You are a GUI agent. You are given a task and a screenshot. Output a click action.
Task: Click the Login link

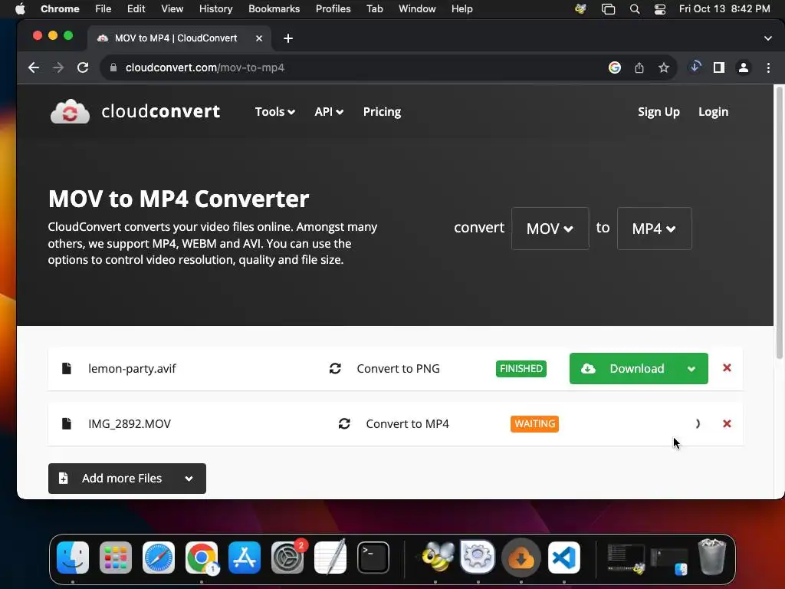tap(713, 112)
